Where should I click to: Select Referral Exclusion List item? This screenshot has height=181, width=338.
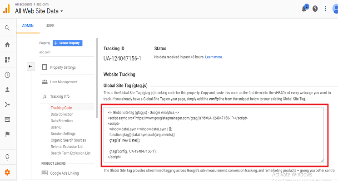pos(67,147)
